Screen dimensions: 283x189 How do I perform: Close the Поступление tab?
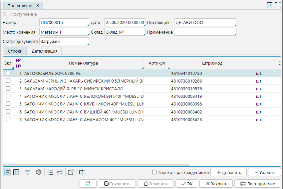coord(38,6)
